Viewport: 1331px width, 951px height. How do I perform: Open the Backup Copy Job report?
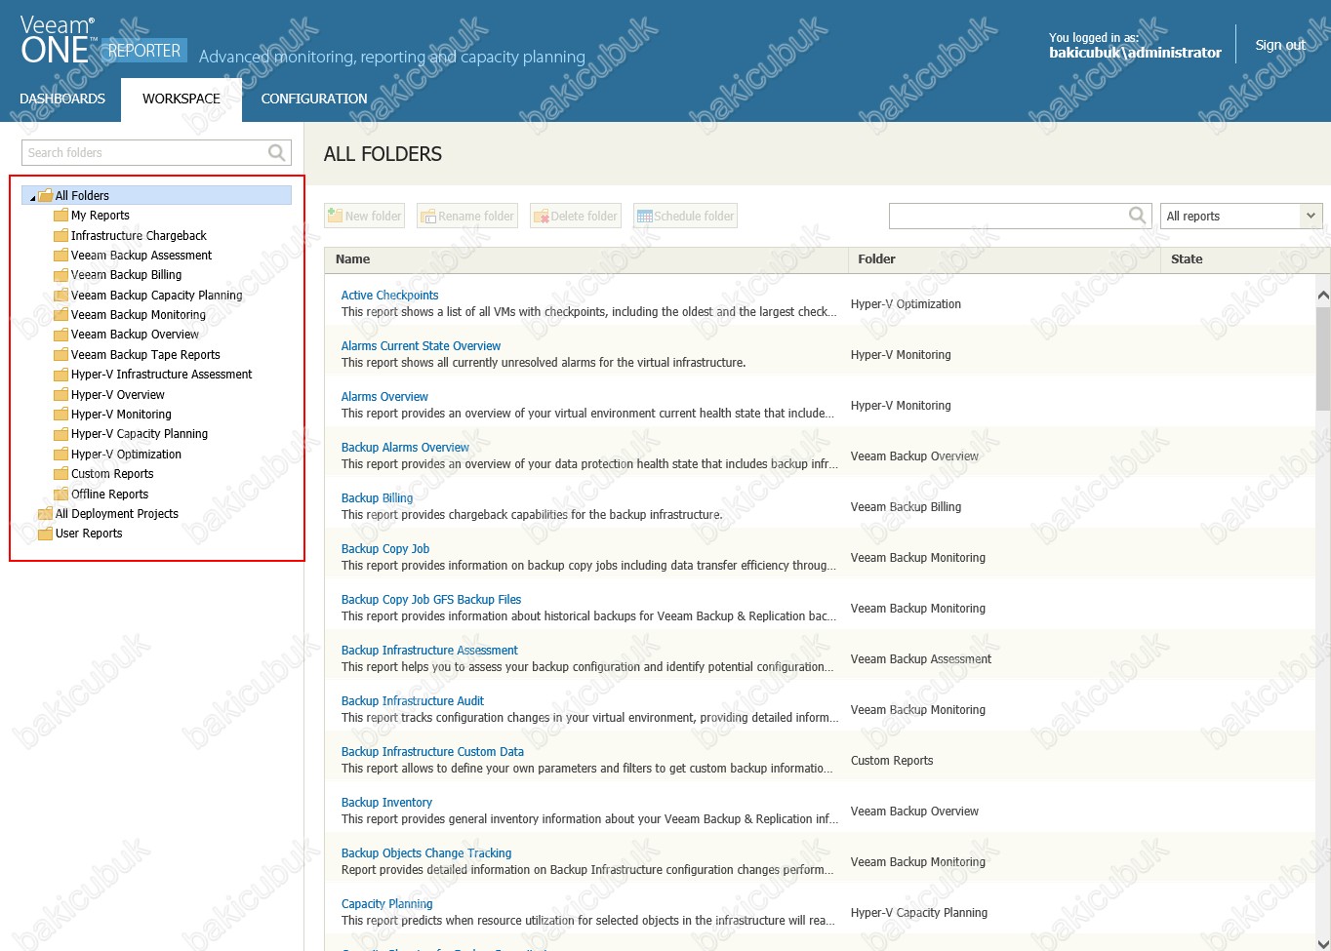tap(385, 549)
